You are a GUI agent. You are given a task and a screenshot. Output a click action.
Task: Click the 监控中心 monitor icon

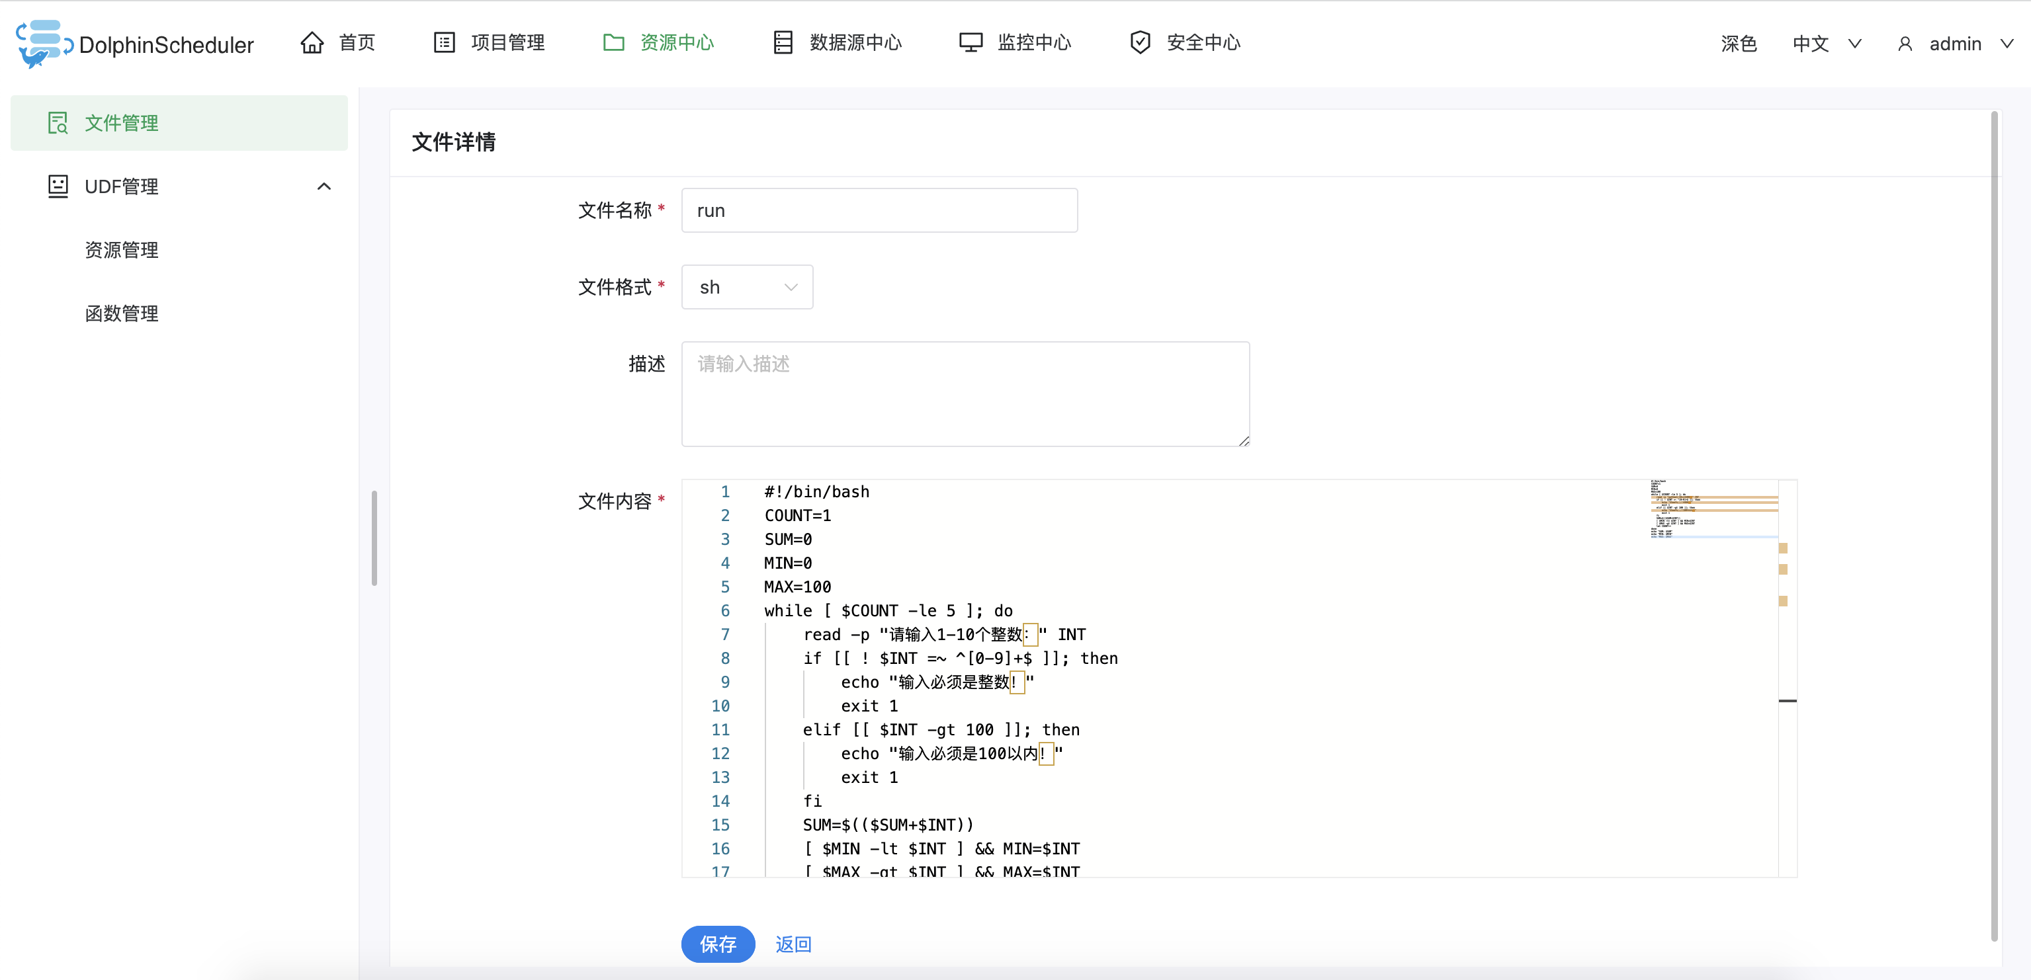click(x=971, y=42)
